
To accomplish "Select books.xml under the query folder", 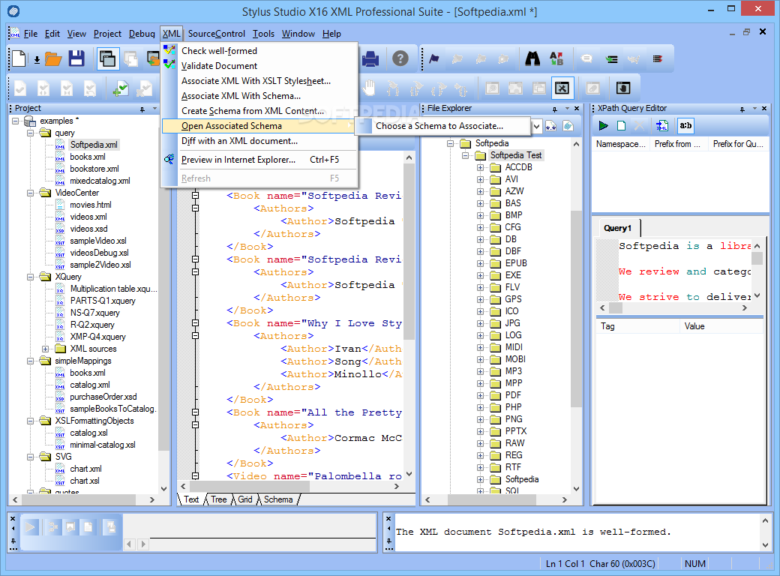I will click(88, 157).
